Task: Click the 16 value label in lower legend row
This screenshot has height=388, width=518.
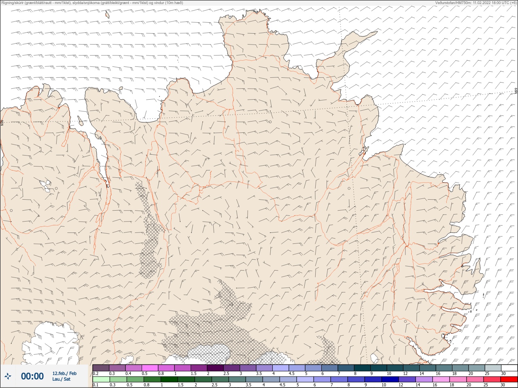Action: [x=434, y=385]
